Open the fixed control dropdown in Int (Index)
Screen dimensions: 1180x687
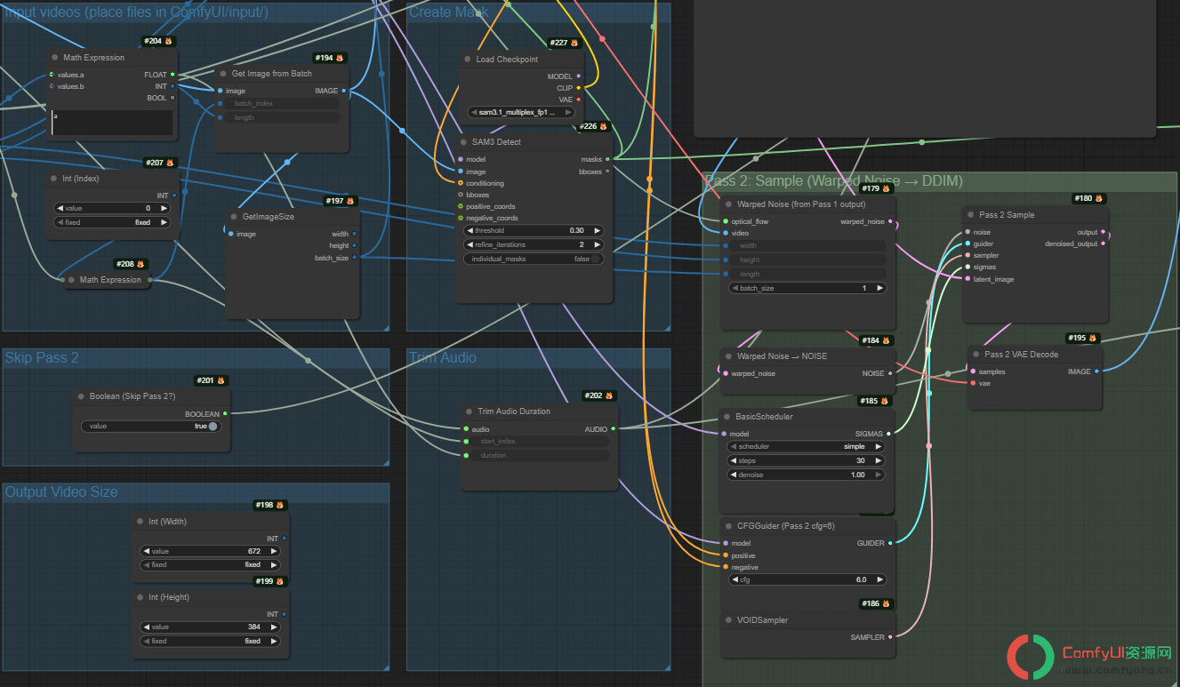tap(112, 223)
